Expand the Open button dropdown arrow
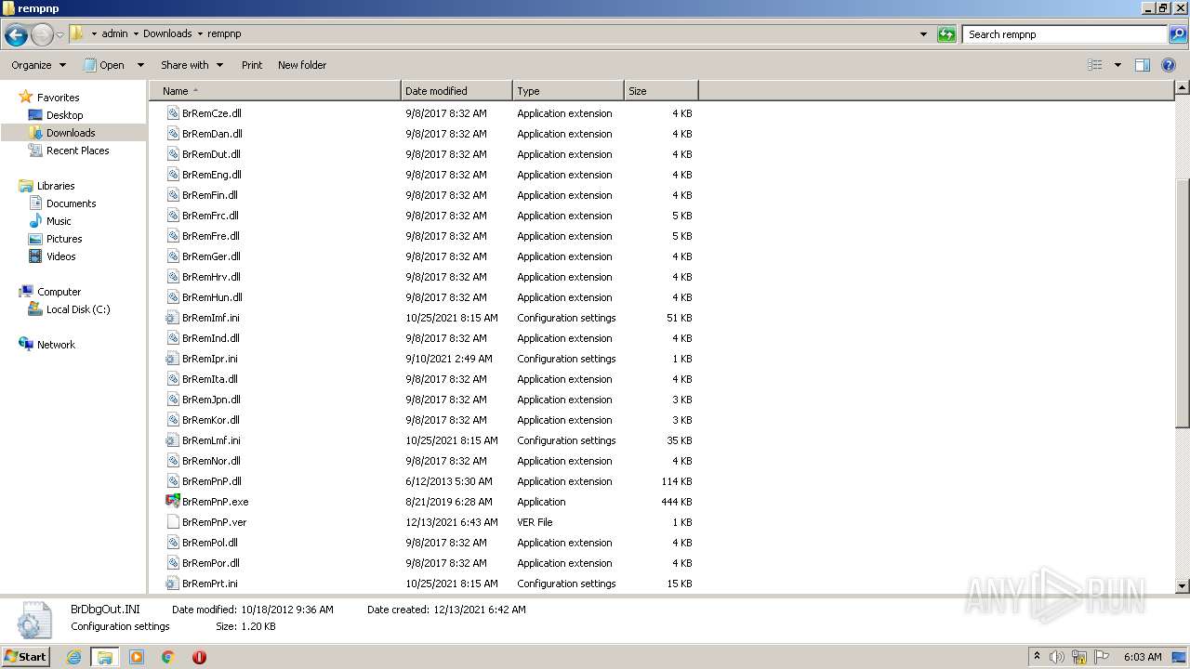 pos(140,65)
